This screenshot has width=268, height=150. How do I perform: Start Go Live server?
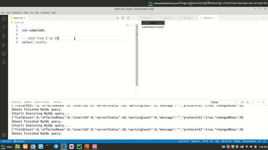pyautogui.click(x=227, y=141)
